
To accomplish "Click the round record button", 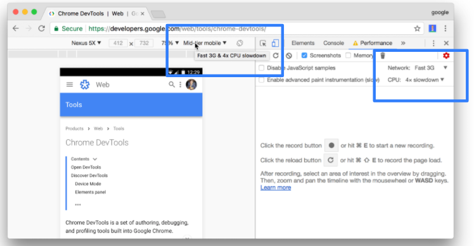I will [331, 145].
